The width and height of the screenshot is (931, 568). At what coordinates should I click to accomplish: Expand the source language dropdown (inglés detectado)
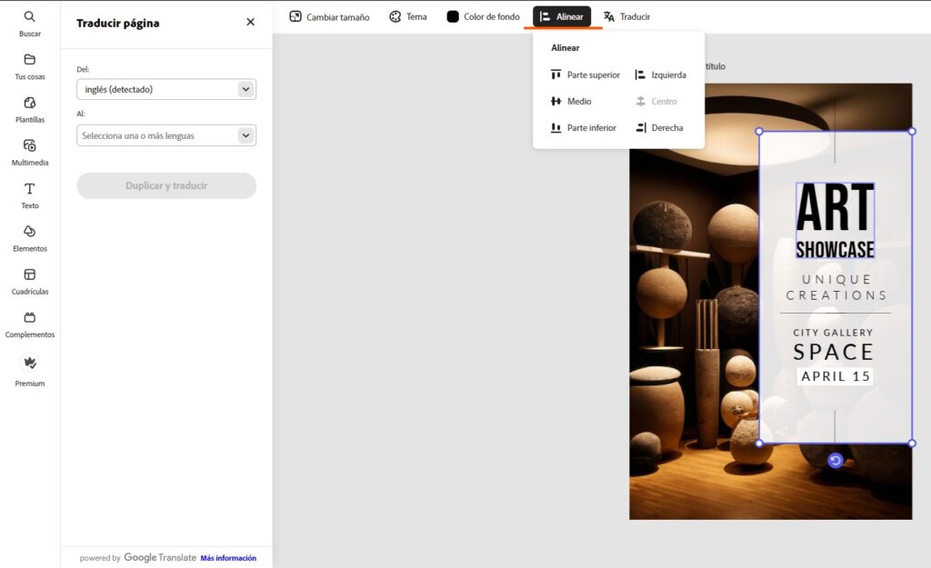click(x=245, y=89)
